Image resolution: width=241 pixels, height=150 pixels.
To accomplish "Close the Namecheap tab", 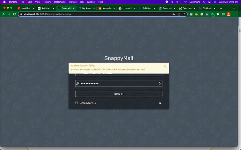I will (x=114, y=8).
